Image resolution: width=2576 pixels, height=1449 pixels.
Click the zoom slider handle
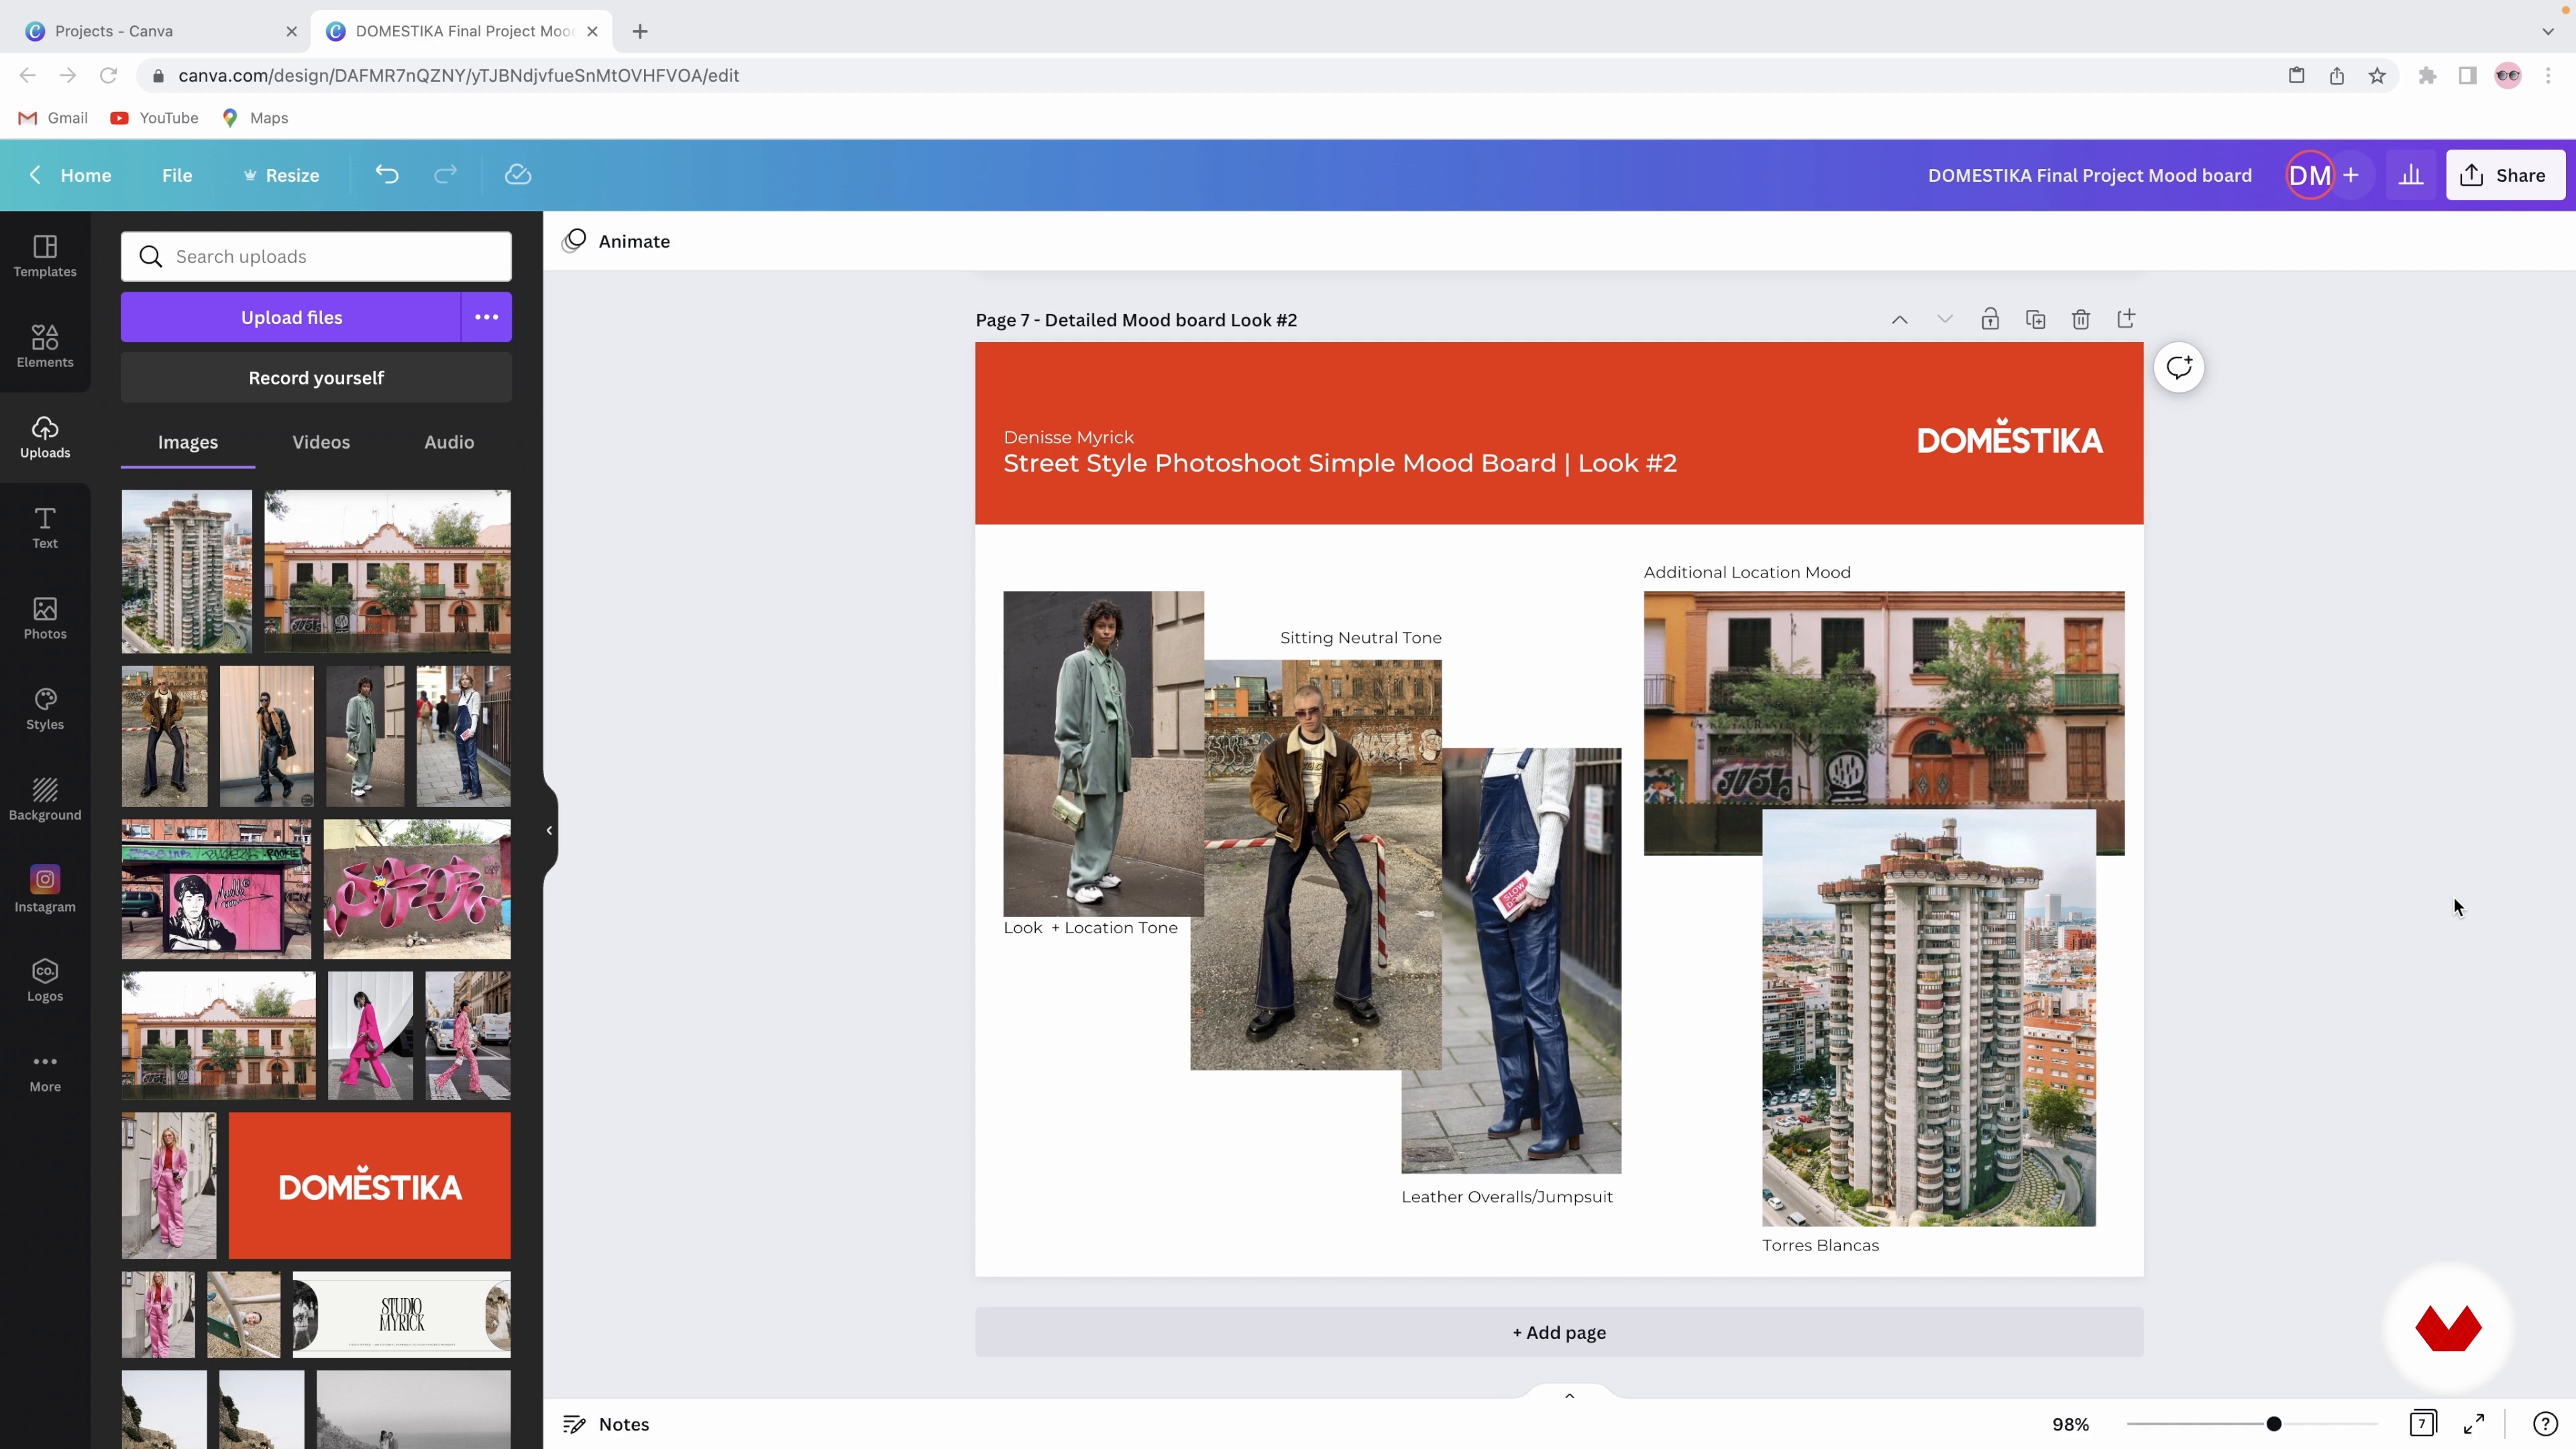click(x=2273, y=1424)
